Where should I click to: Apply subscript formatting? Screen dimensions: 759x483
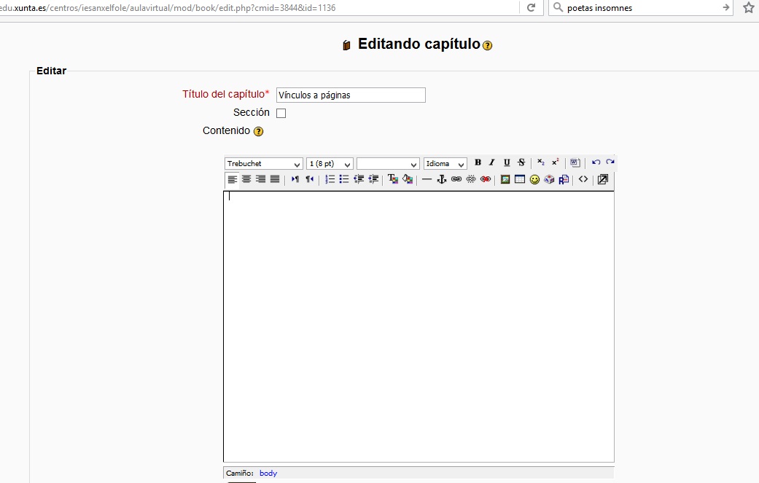point(541,162)
